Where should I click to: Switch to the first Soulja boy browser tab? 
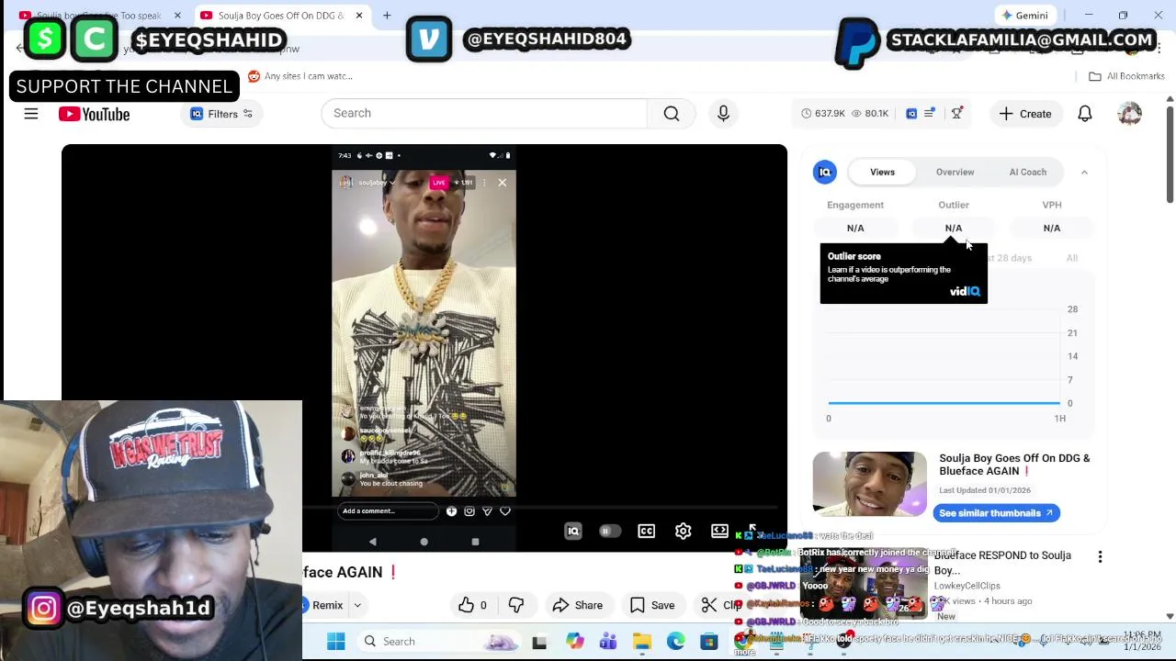[x=98, y=16]
